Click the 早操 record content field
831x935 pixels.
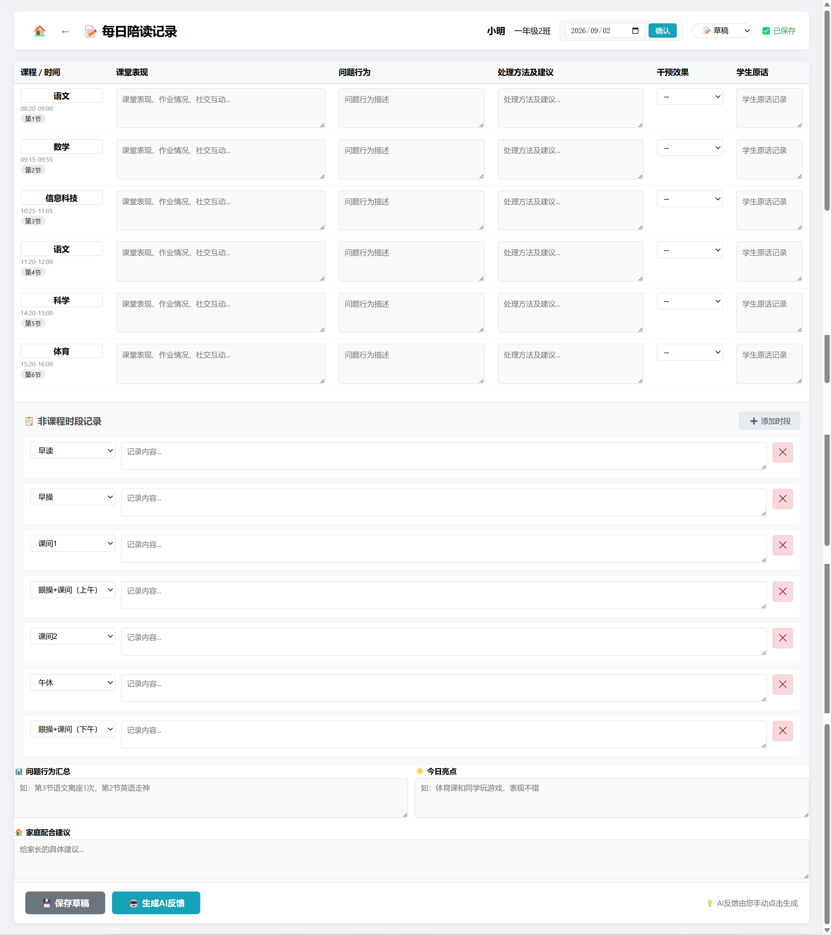point(443,502)
